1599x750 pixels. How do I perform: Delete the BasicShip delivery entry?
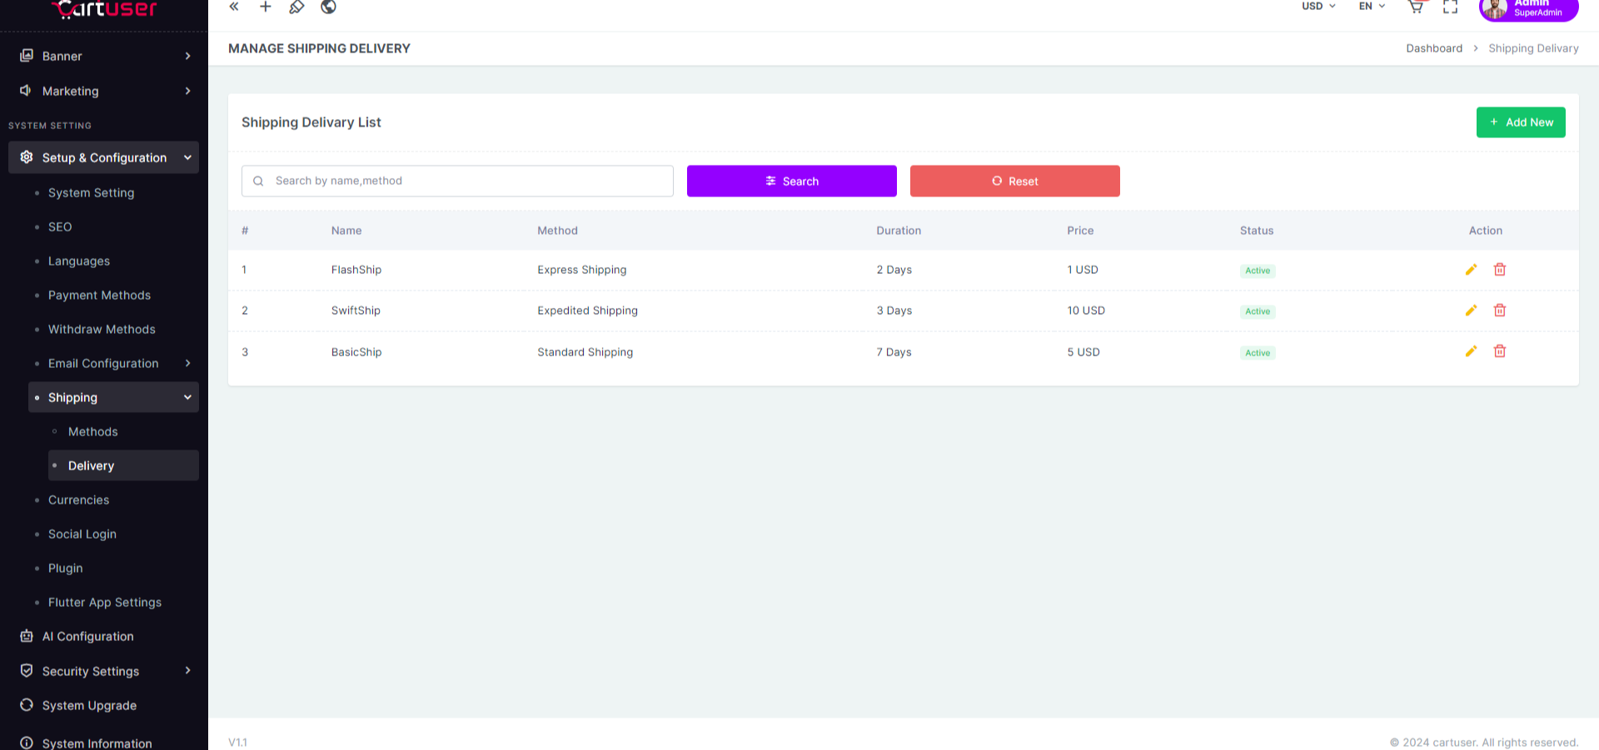pos(1499,351)
